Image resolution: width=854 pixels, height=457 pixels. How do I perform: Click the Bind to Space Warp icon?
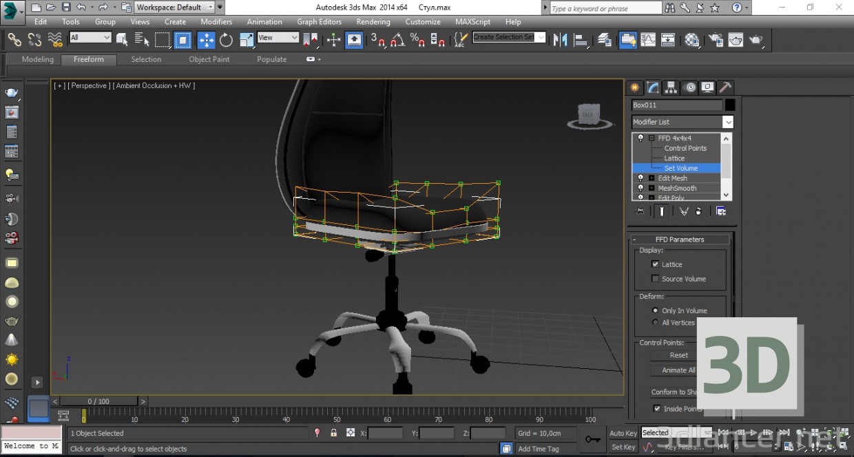pos(56,40)
